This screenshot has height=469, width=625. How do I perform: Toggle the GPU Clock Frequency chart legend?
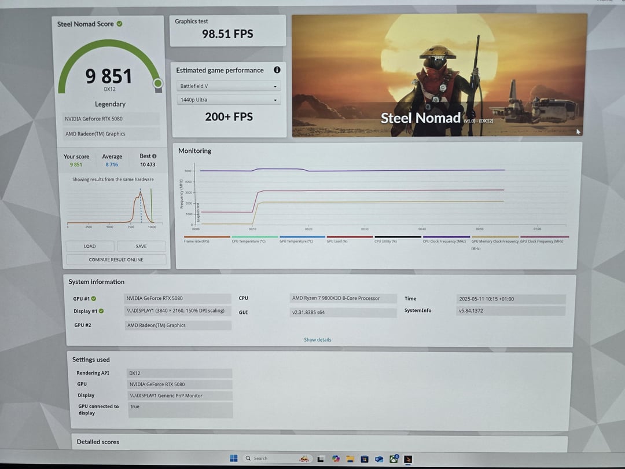544,239
